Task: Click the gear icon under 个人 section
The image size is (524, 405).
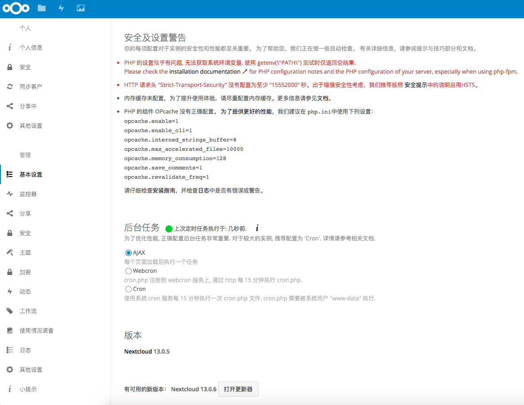Action: click(x=10, y=126)
